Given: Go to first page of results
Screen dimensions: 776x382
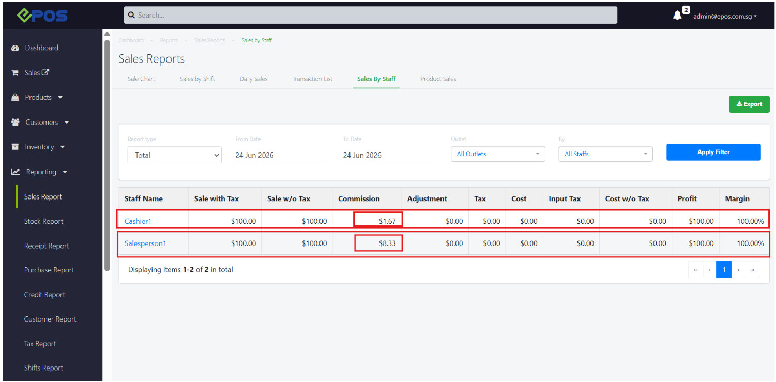Looking at the screenshot, I should tap(695, 270).
